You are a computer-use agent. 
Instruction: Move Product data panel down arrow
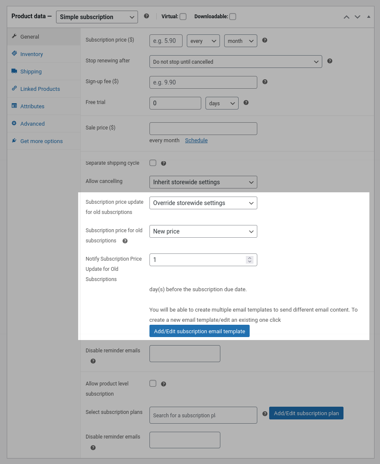(357, 17)
